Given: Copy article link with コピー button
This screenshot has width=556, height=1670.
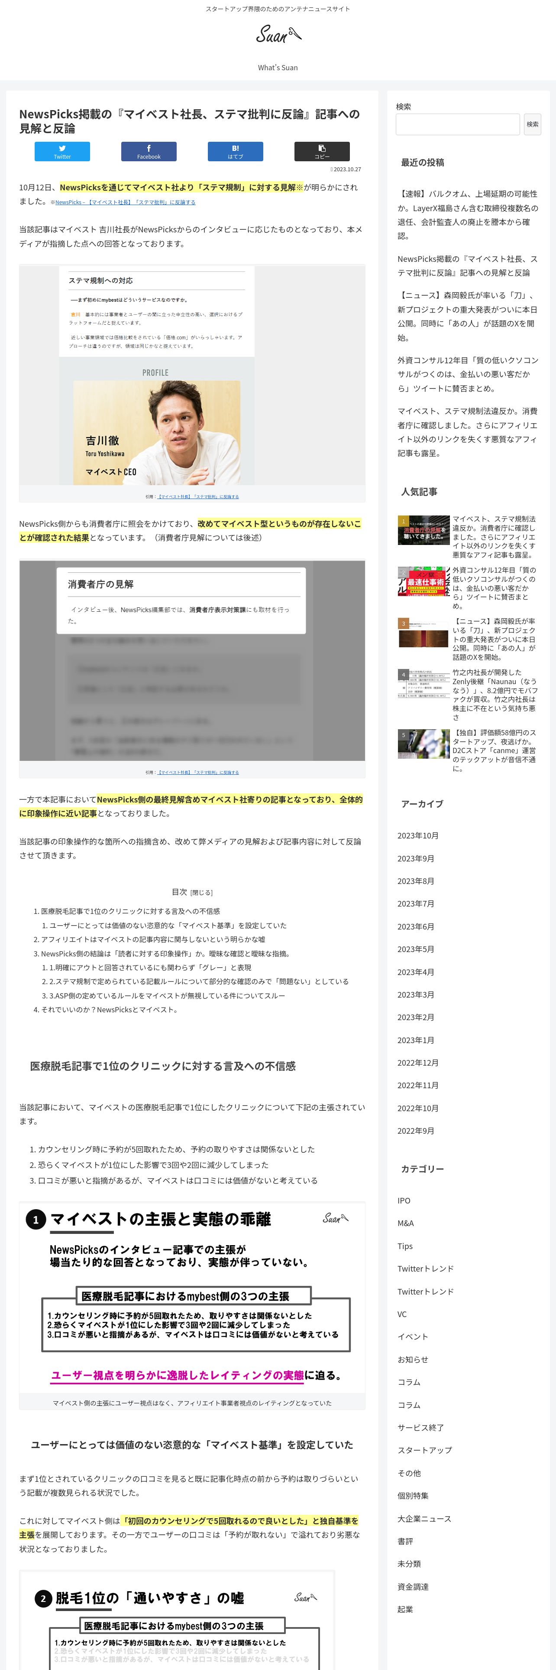Looking at the screenshot, I should click(x=322, y=151).
